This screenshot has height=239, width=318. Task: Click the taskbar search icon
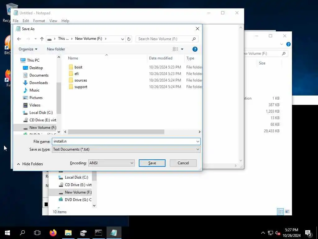point(22,233)
